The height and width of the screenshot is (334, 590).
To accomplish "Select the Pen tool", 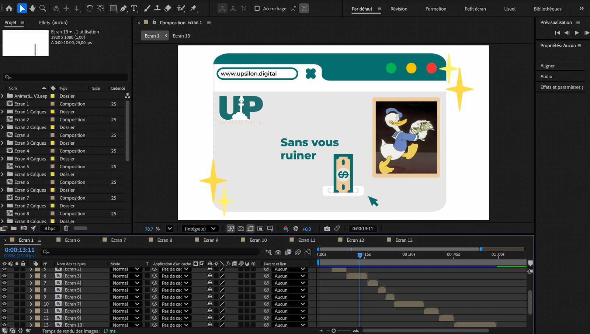I will point(124,8).
